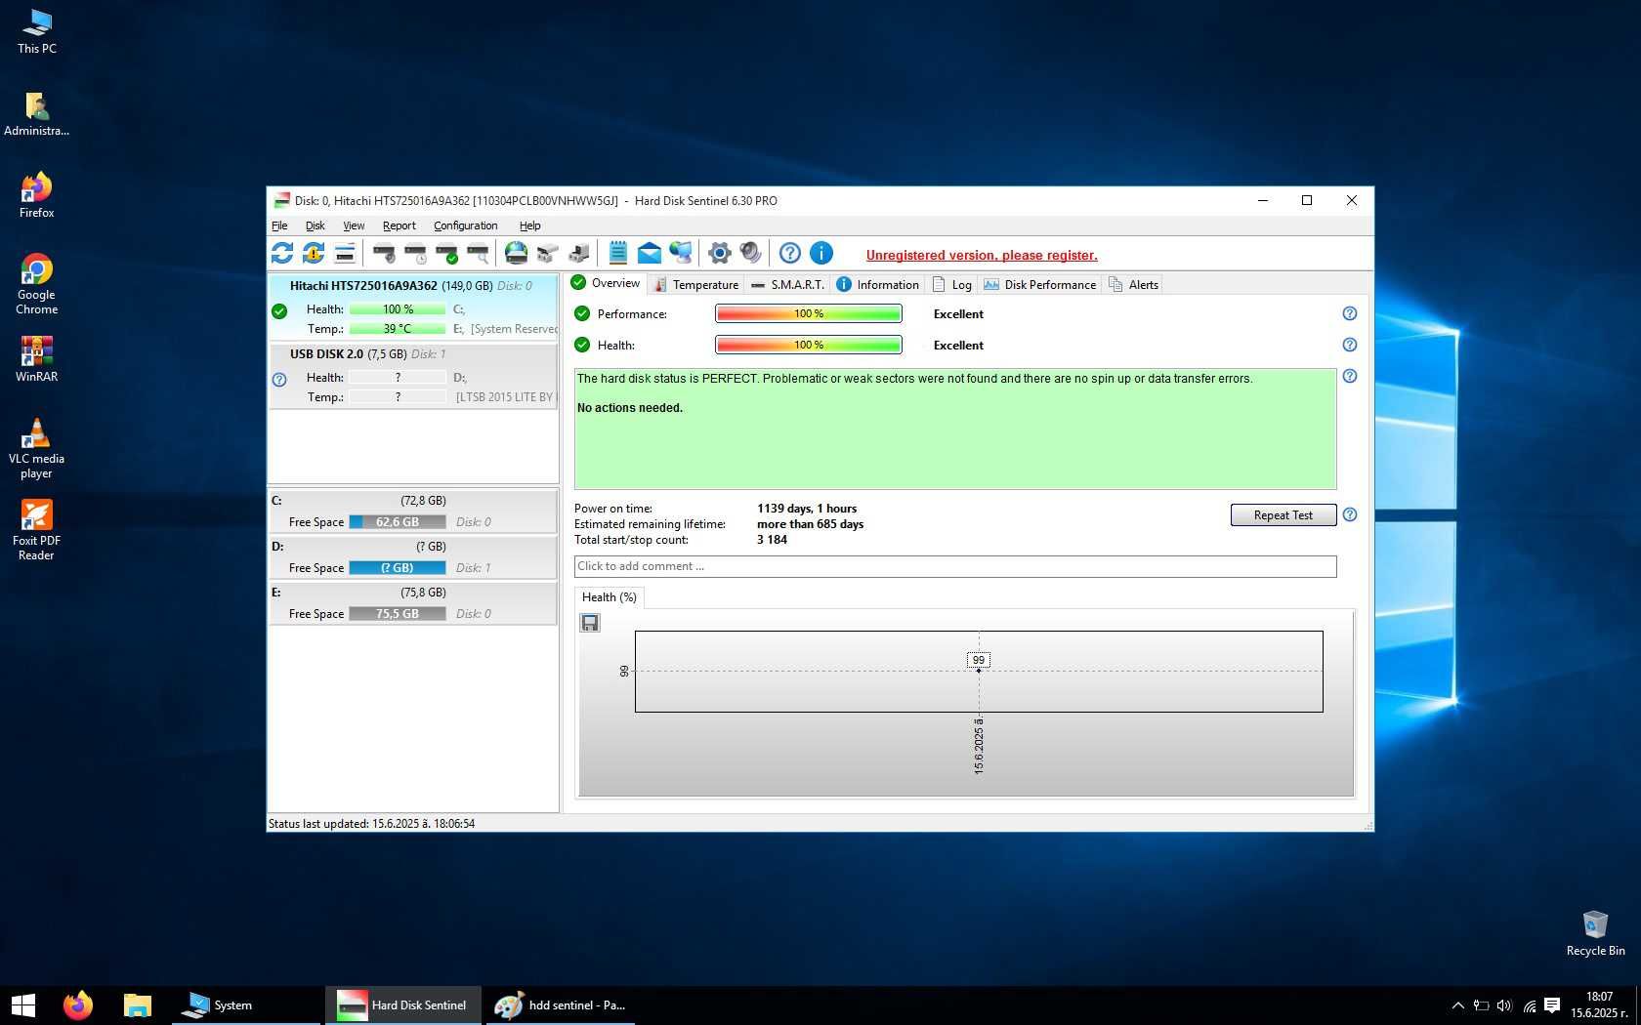Click the 'Click to add comment' field

click(x=955, y=566)
